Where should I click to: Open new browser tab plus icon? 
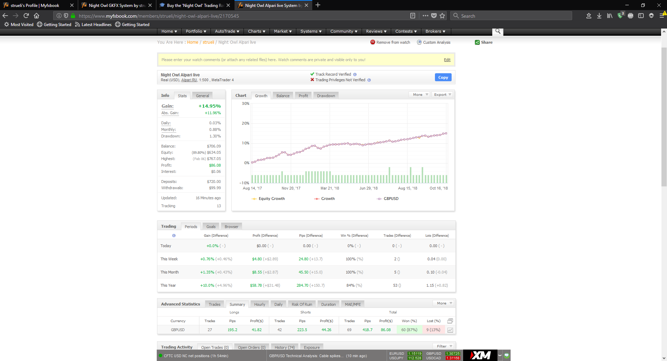pyautogui.click(x=318, y=5)
